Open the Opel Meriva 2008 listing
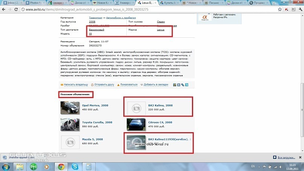Screen dimensions: 304x171 [x=95, y=105]
